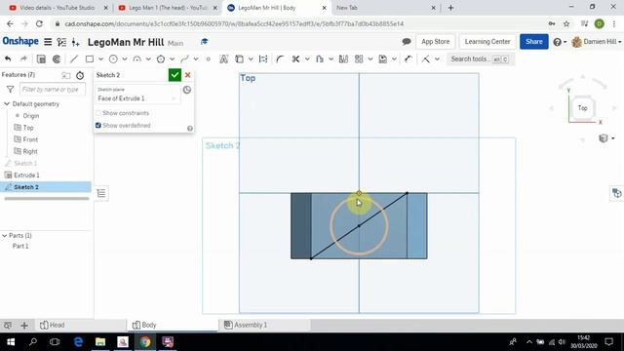Collapse the Parts (1) section
The width and height of the screenshot is (624, 351).
pos(4,236)
